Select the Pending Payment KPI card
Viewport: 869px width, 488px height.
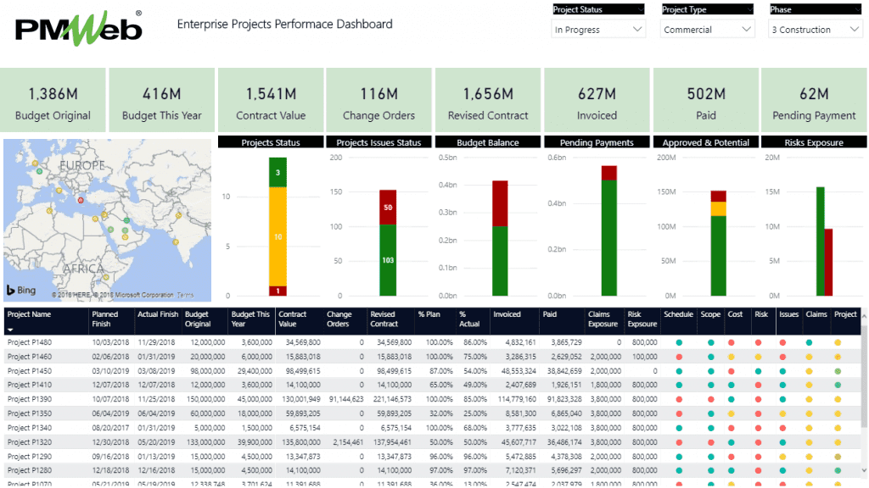coord(814,101)
